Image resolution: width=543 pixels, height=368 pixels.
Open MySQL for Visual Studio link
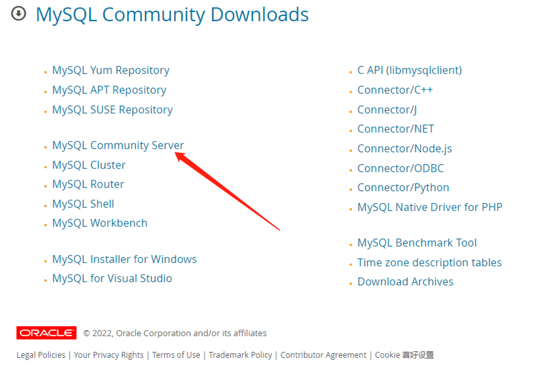click(x=112, y=278)
